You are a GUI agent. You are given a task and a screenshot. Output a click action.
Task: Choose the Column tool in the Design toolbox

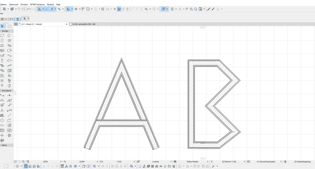click(x=2, y=61)
